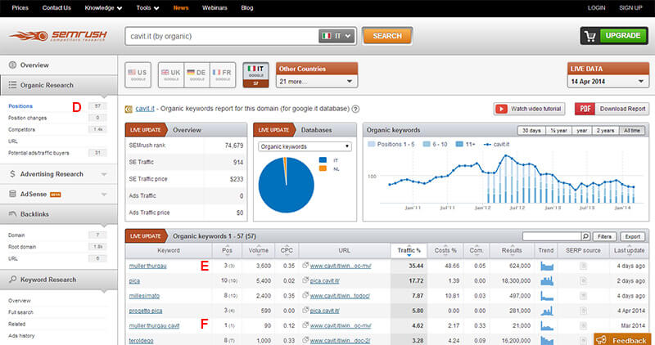Click the keyword search magnifier icon

pos(585,236)
